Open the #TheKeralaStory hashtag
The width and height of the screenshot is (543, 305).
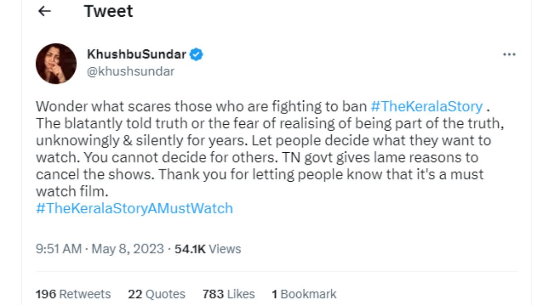click(x=426, y=107)
